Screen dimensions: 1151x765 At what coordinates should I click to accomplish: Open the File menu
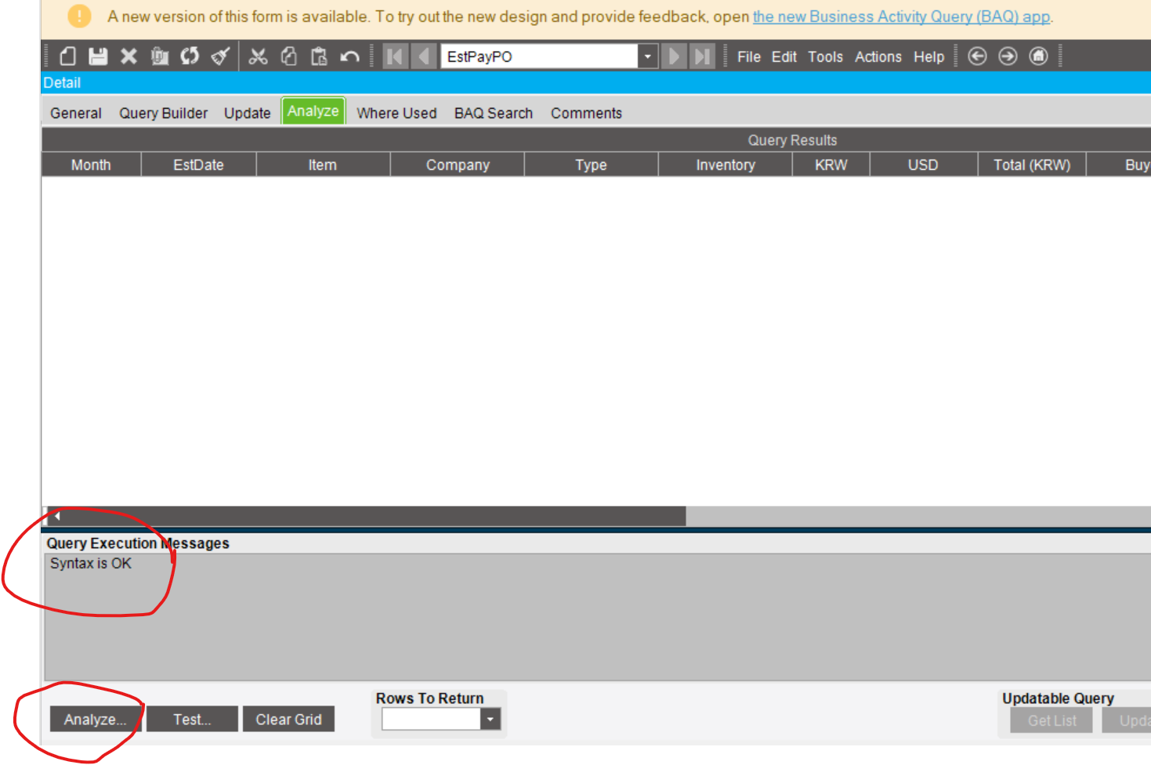tap(748, 57)
